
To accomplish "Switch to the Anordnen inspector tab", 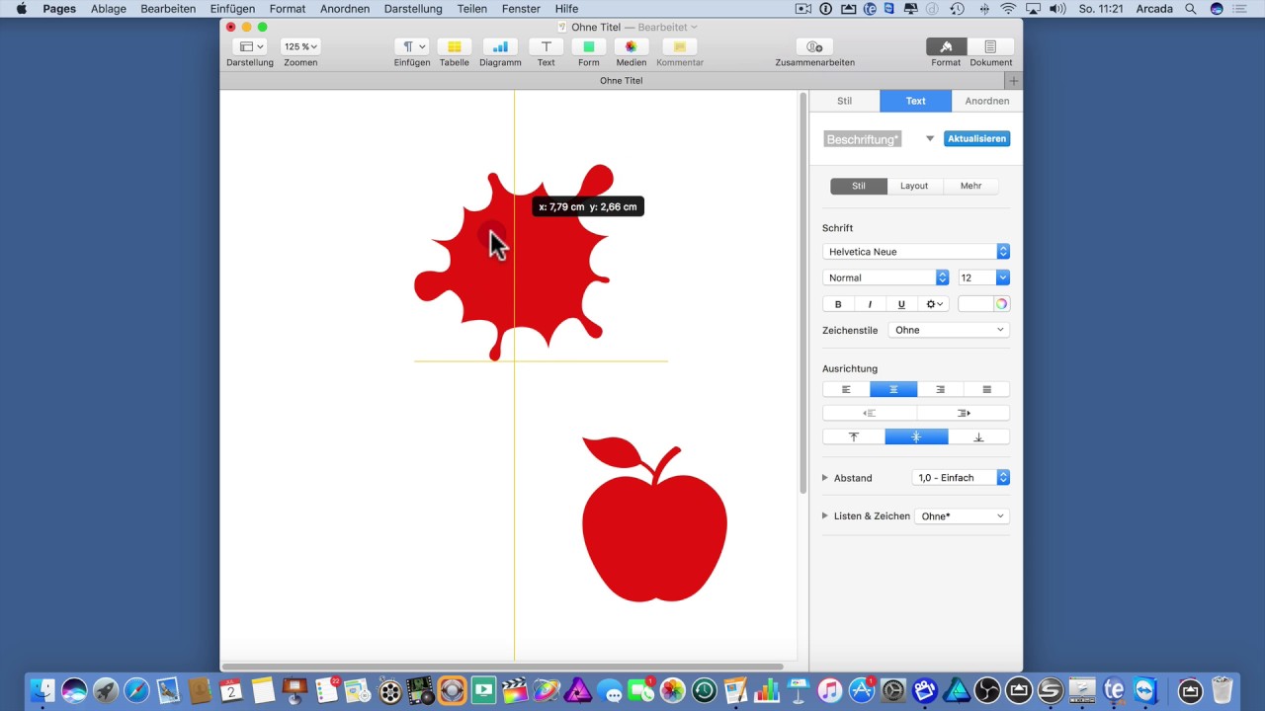I will pos(987,101).
